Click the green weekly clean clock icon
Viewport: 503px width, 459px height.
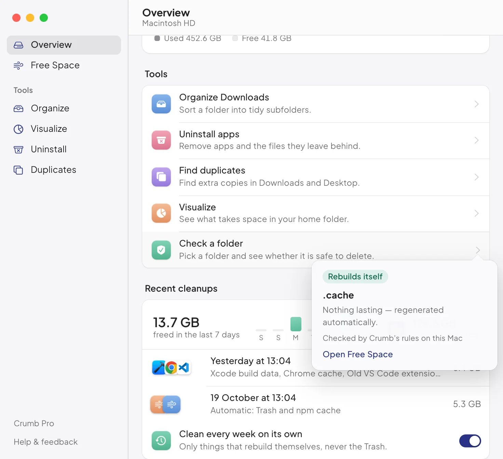(x=161, y=441)
